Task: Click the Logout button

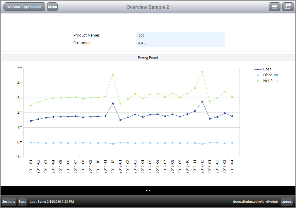Action: click(x=287, y=202)
